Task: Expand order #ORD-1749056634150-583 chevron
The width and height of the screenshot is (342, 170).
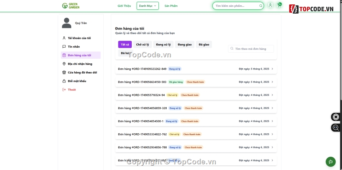Action: (272, 82)
